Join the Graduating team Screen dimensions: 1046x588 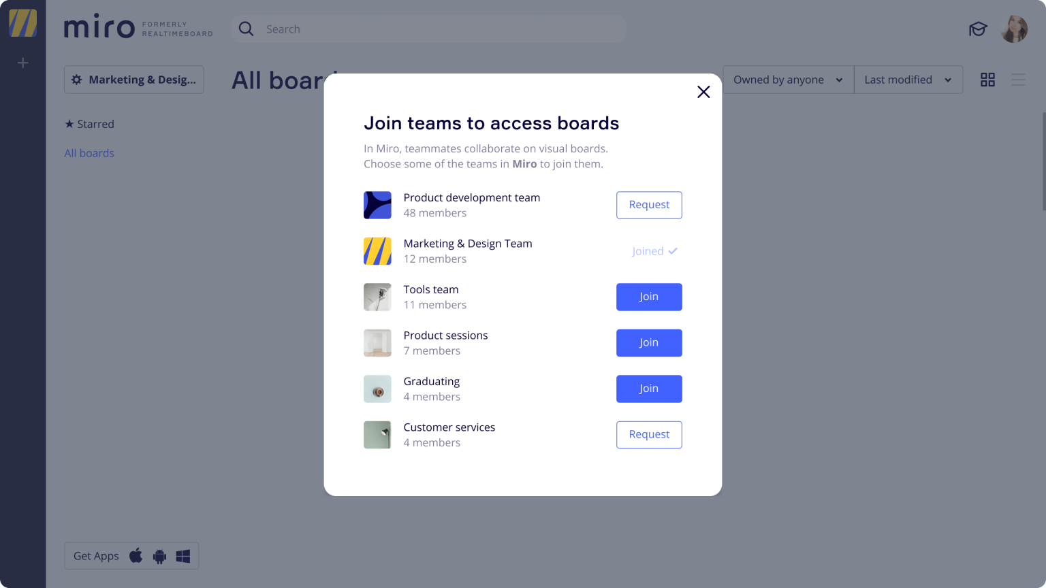click(648, 389)
